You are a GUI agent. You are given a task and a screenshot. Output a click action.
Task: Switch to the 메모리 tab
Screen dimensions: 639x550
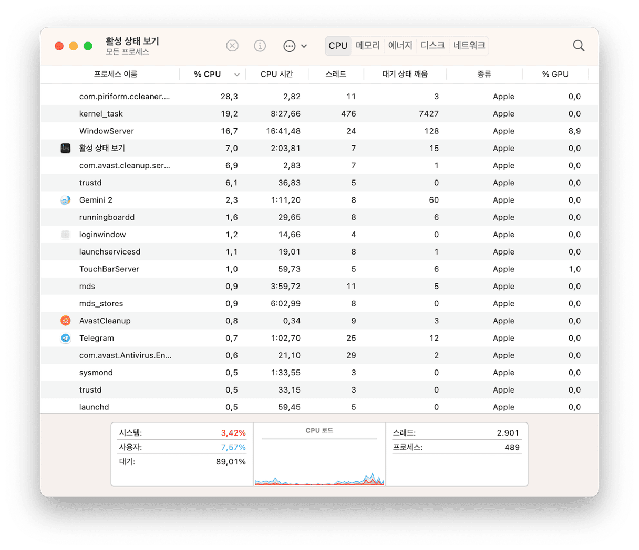click(x=368, y=46)
